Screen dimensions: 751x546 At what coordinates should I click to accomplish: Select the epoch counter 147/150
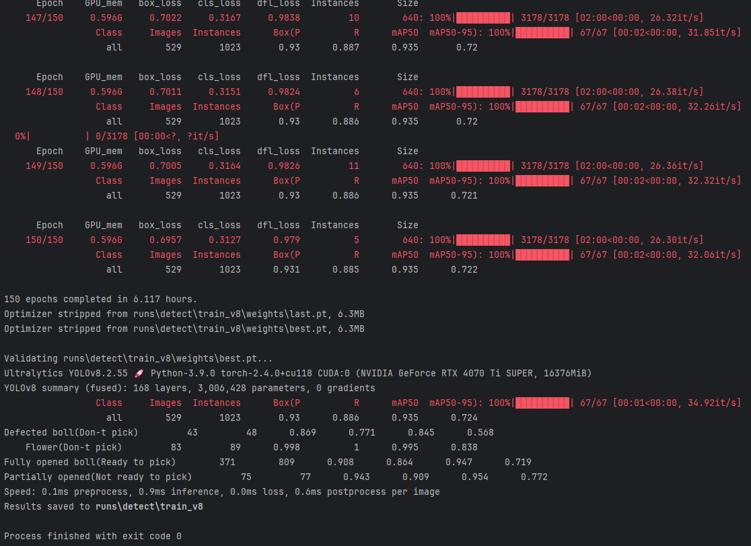pyautogui.click(x=44, y=18)
